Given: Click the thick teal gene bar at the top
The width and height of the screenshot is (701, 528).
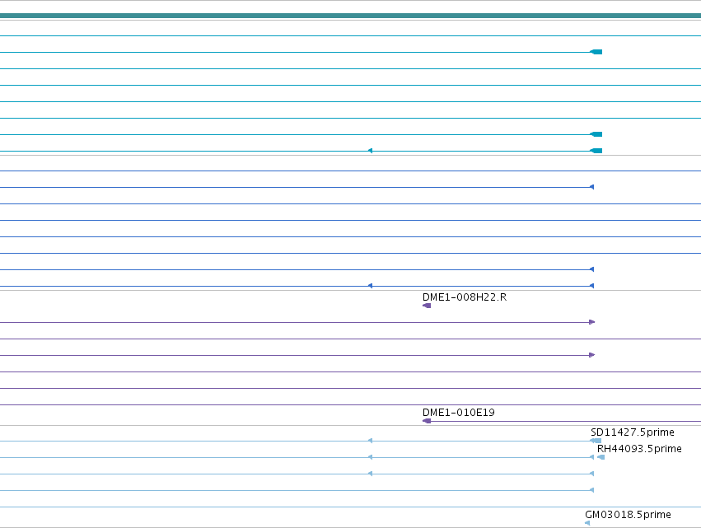Looking at the screenshot, I should tap(351, 16).
